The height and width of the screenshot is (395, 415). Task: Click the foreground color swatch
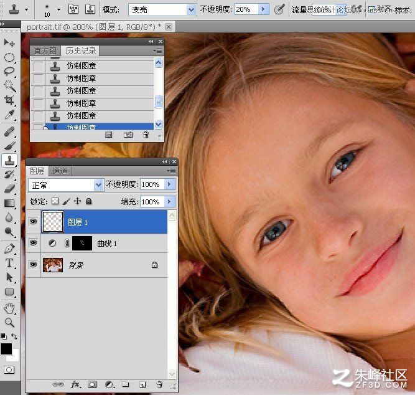tap(6, 348)
